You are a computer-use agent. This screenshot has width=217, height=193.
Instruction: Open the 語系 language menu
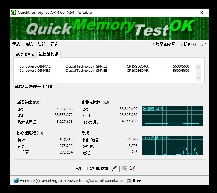click(x=54, y=44)
